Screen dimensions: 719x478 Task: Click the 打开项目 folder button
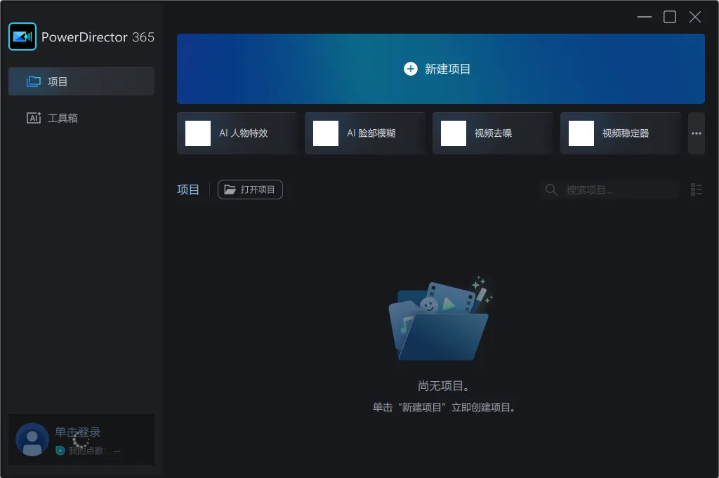[250, 190]
